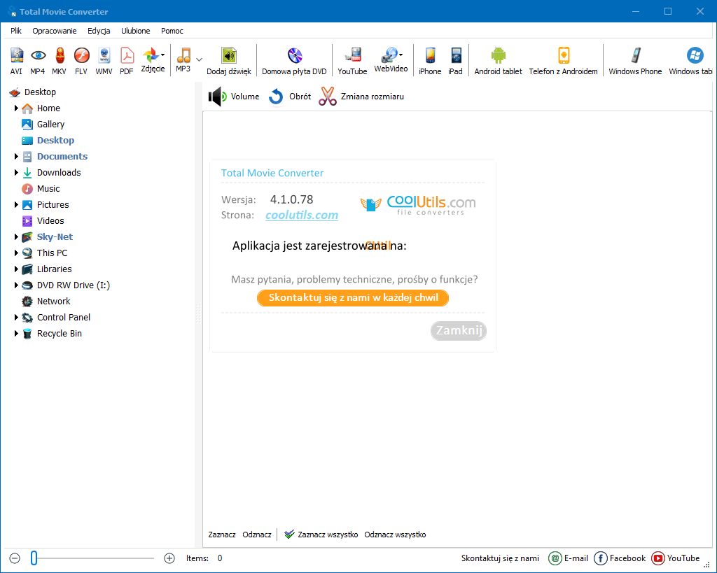717x573 pixels.
Task: Choose Domowa płyta DVD icon
Action: click(295, 61)
